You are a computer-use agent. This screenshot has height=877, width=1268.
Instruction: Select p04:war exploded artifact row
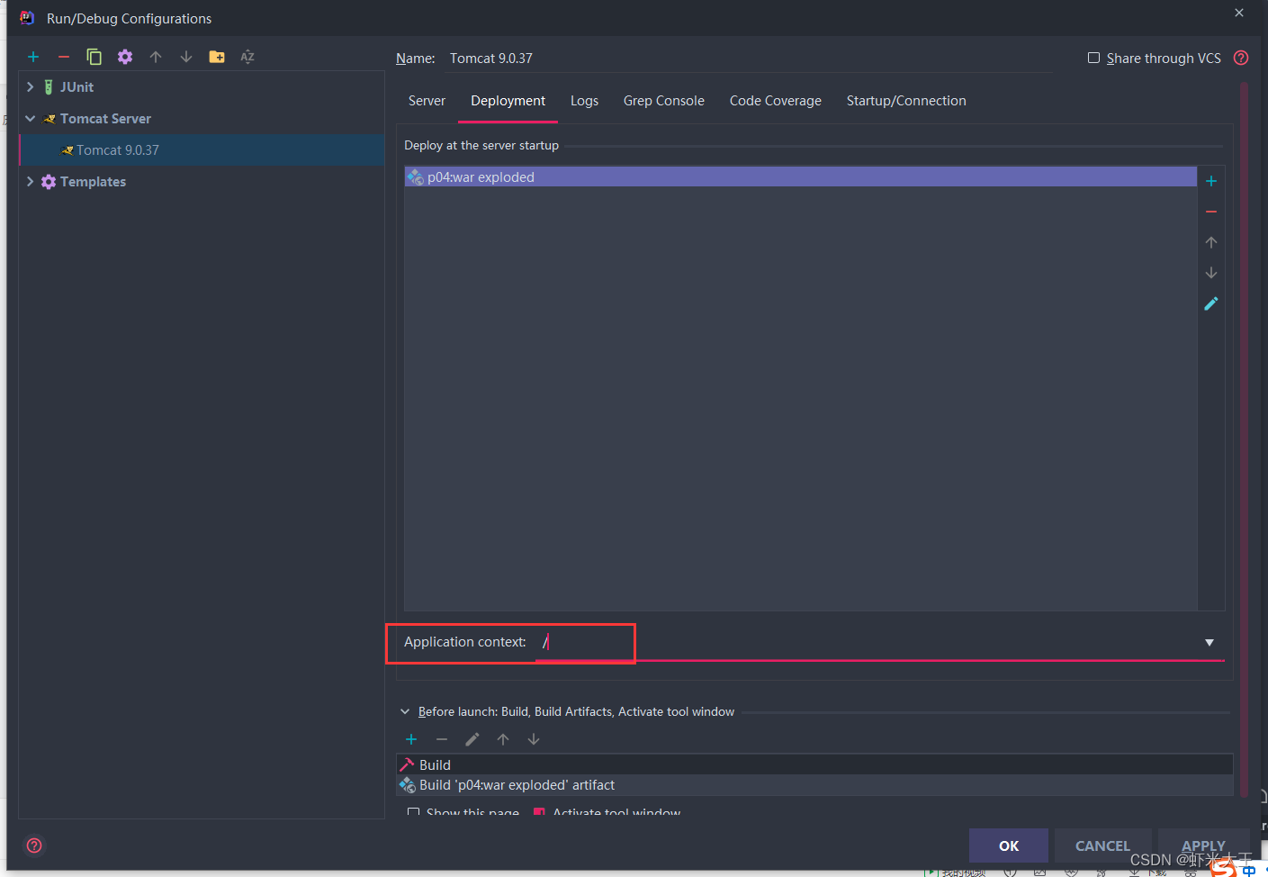click(801, 176)
